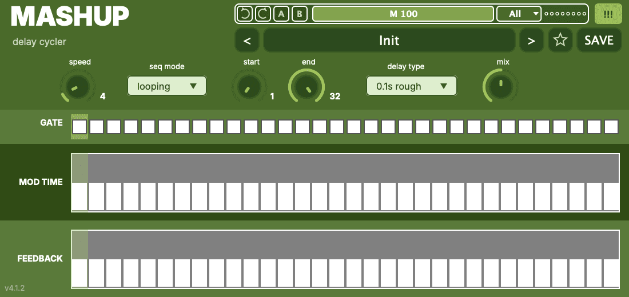The height and width of the screenshot is (297, 629).
Task: Click the !!! panic button
Action: click(608, 14)
